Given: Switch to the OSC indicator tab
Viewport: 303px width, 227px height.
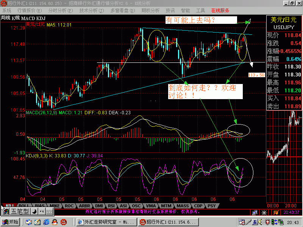Looking at the screenshot, I should coord(136,206).
